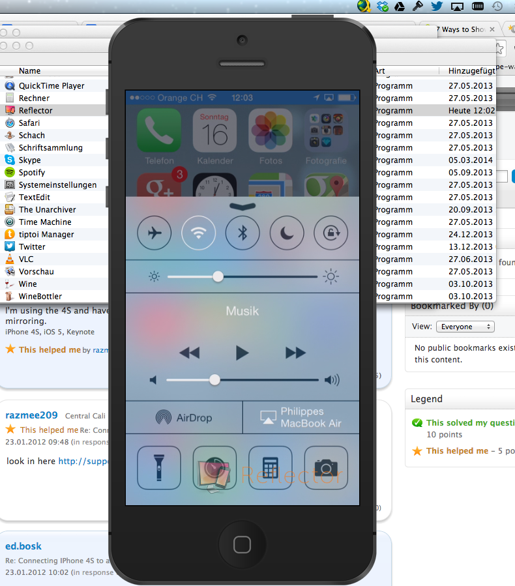515x586 pixels.
Task: Collapse Control Center with the chevron handle
Action: pos(243,206)
